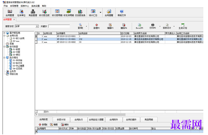Click the horizontal scrollbar under the contract grid
Screen dimensions: 208x135
pyautogui.click(x=82, y=115)
